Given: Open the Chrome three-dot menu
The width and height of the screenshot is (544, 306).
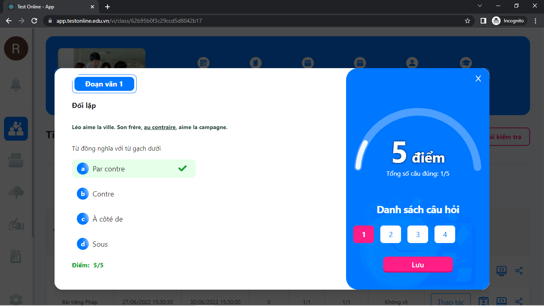Looking at the screenshot, I should [536, 21].
